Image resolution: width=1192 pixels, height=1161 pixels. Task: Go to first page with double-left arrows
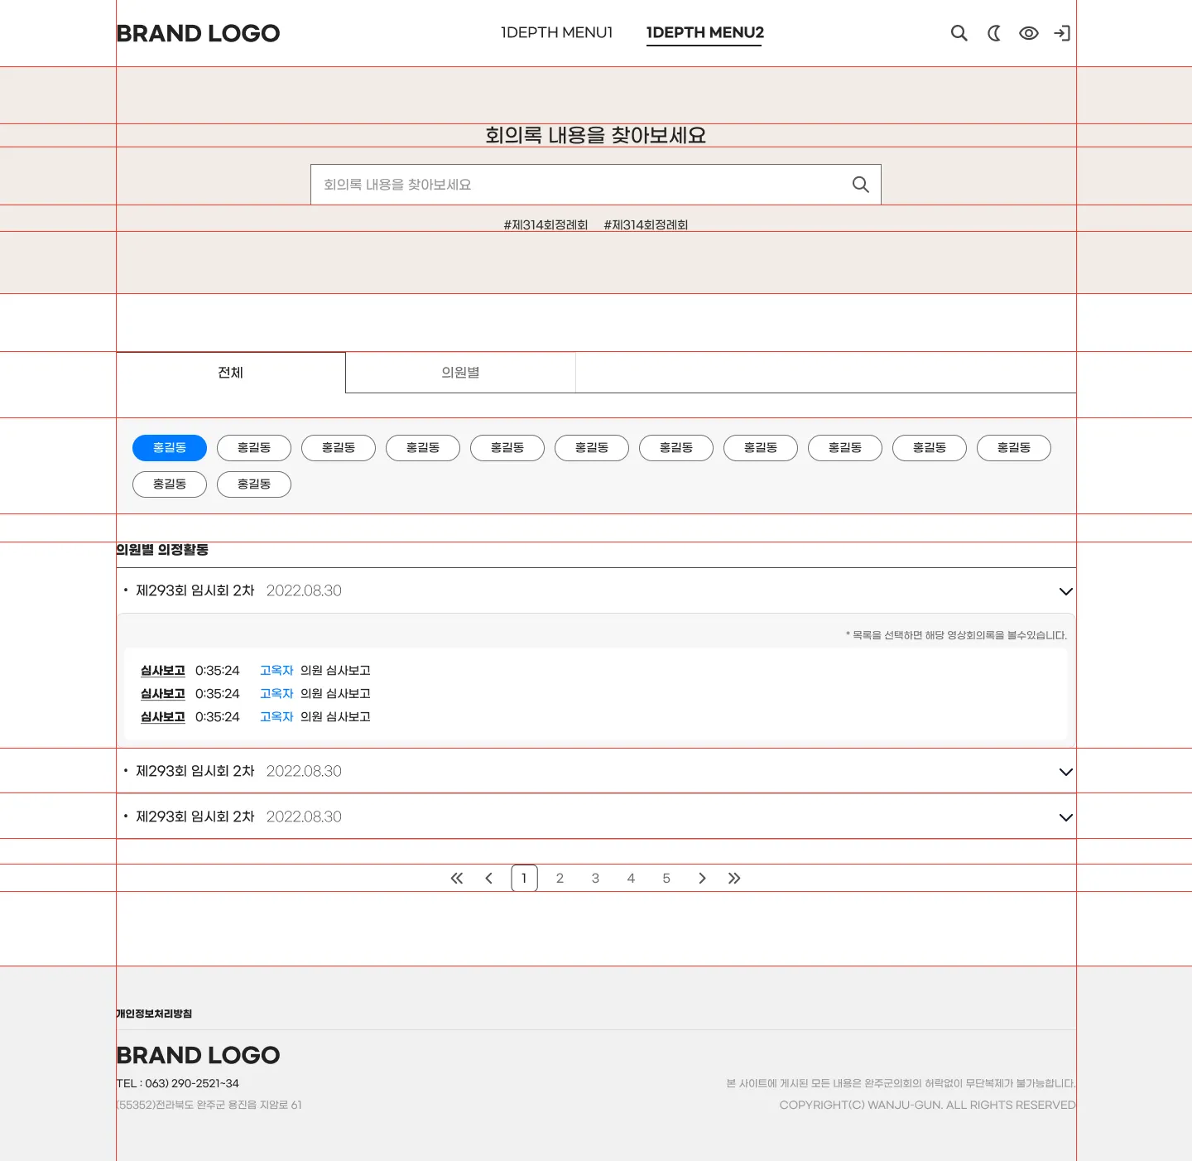457,879
